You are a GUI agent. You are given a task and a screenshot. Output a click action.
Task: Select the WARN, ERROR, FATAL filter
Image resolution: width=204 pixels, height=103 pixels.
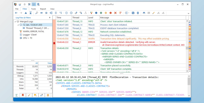point(33,31)
